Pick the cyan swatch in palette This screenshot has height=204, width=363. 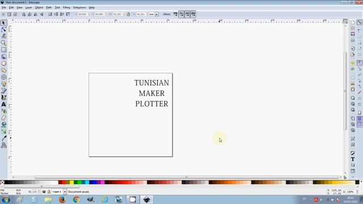point(87,182)
